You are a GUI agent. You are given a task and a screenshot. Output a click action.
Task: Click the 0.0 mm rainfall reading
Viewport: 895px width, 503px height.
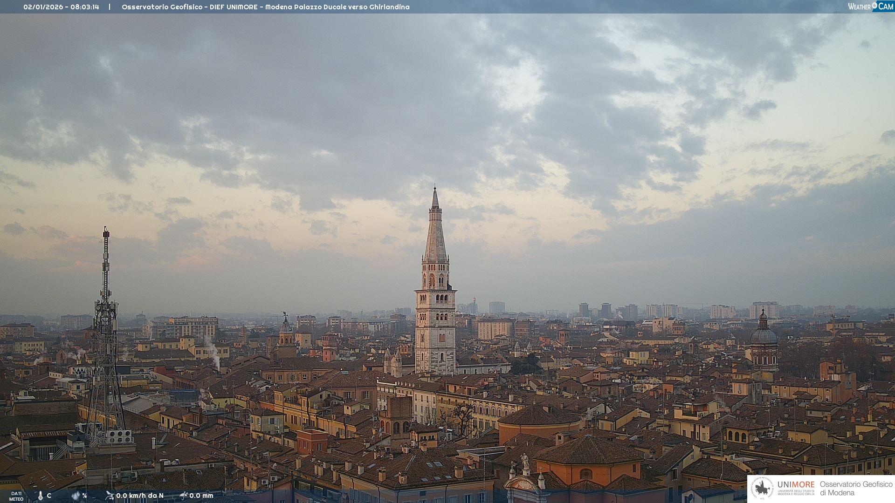pyautogui.click(x=201, y=496)
